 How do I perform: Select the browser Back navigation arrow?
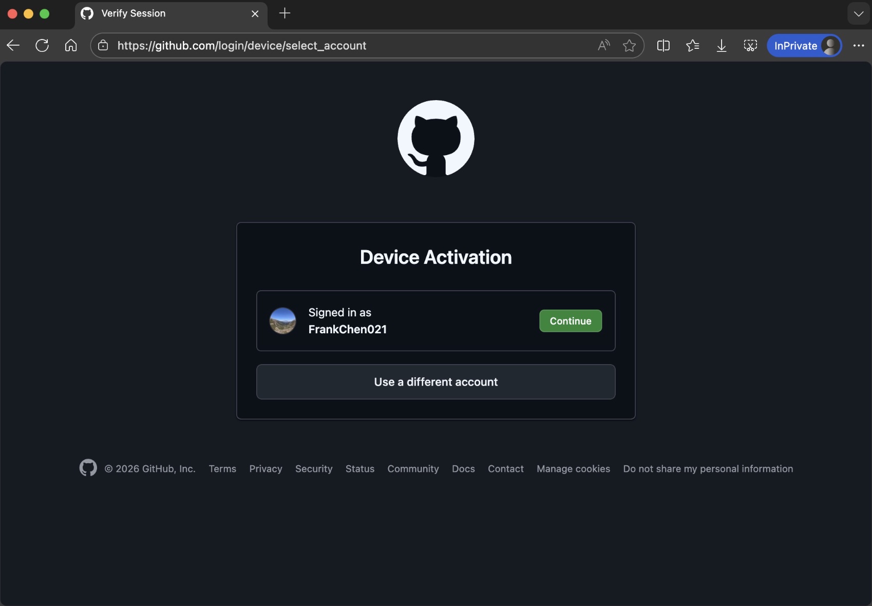pos(12,45)
